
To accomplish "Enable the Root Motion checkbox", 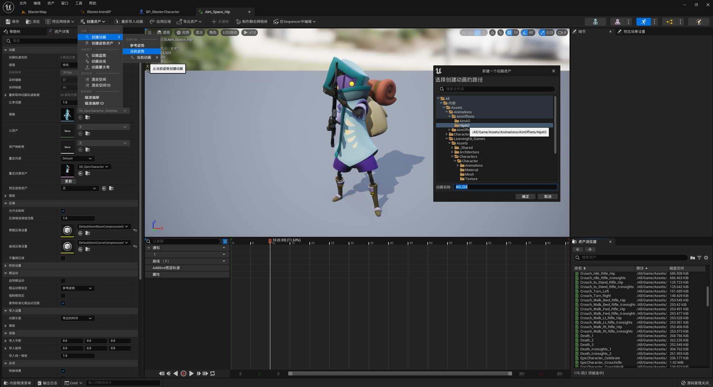I will (63, 281).
